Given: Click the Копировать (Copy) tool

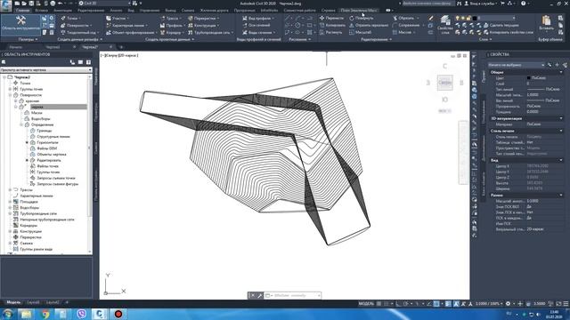Looking at the screenshot, I should 332,25.
